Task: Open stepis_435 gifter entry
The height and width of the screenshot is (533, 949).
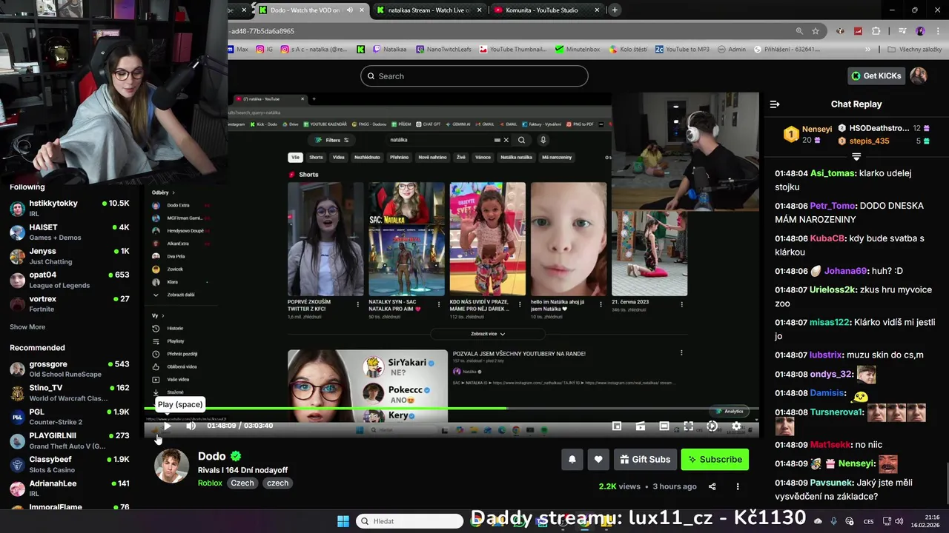Action: tap(884, 141)
